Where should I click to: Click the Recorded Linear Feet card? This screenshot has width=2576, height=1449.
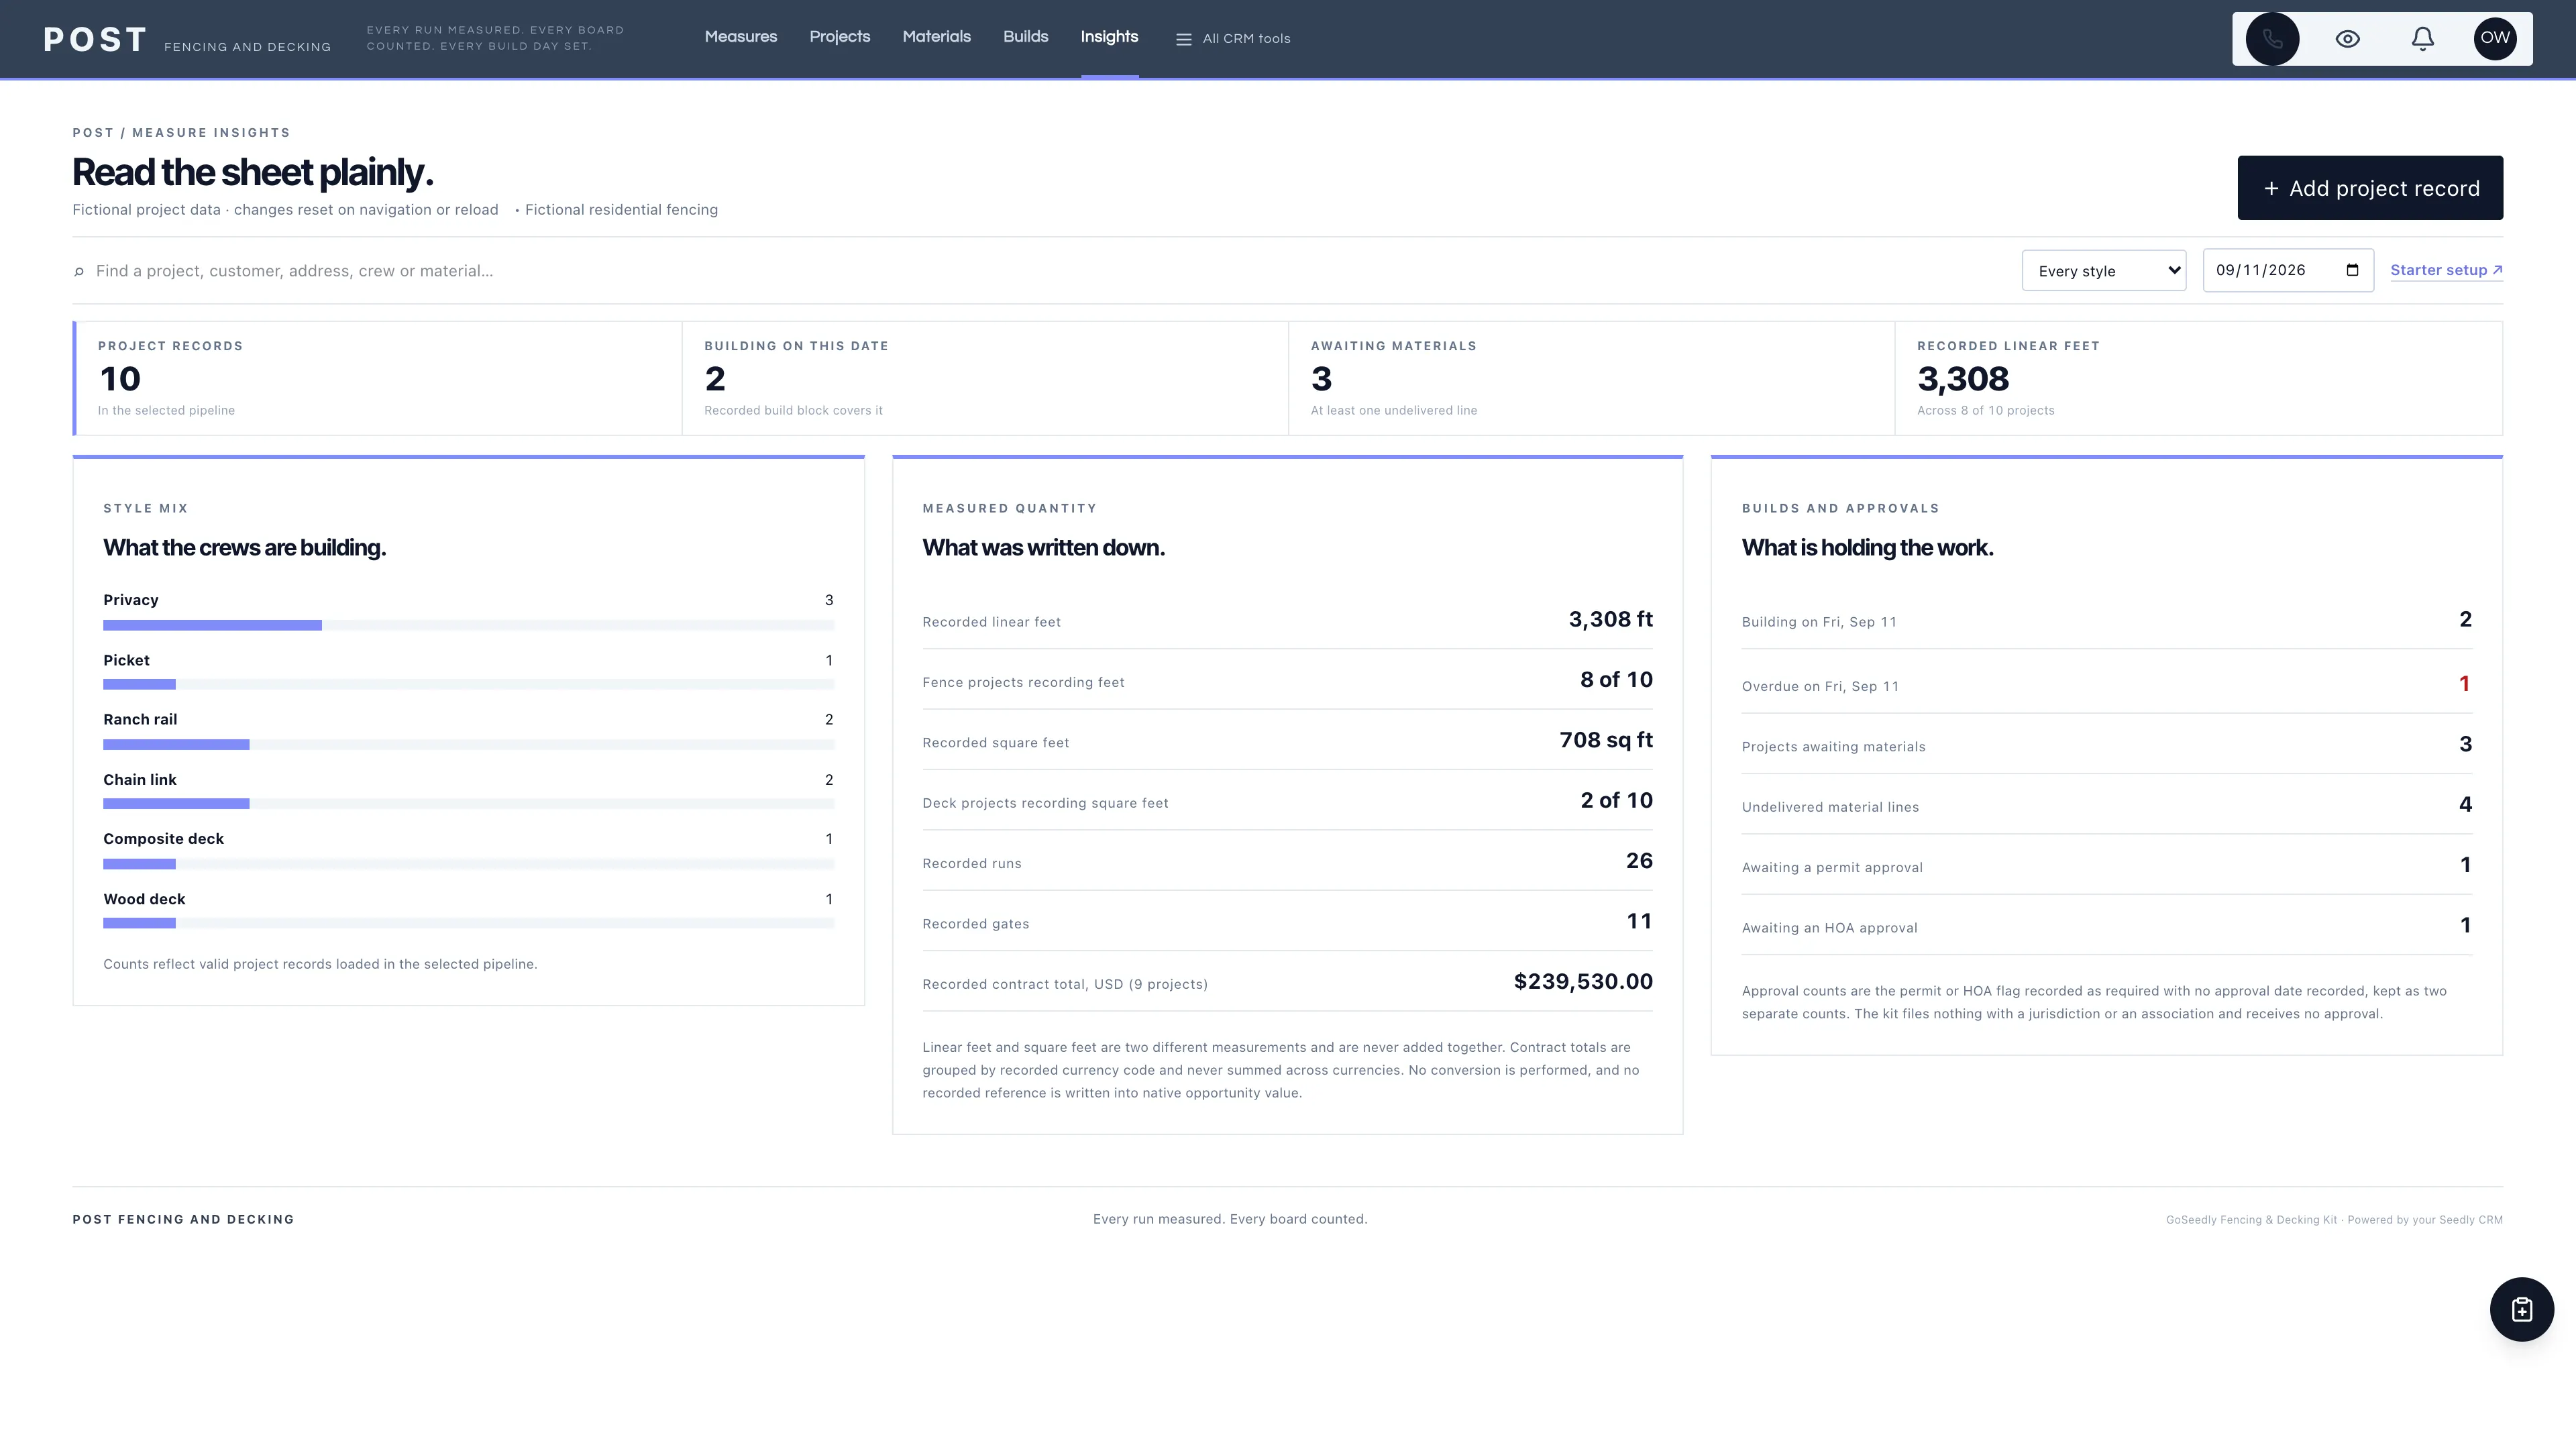tap(2198, 378)
